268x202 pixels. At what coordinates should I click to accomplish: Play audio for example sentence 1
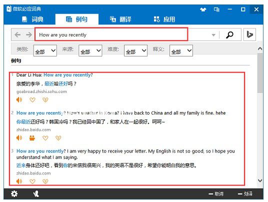(19, 99)
